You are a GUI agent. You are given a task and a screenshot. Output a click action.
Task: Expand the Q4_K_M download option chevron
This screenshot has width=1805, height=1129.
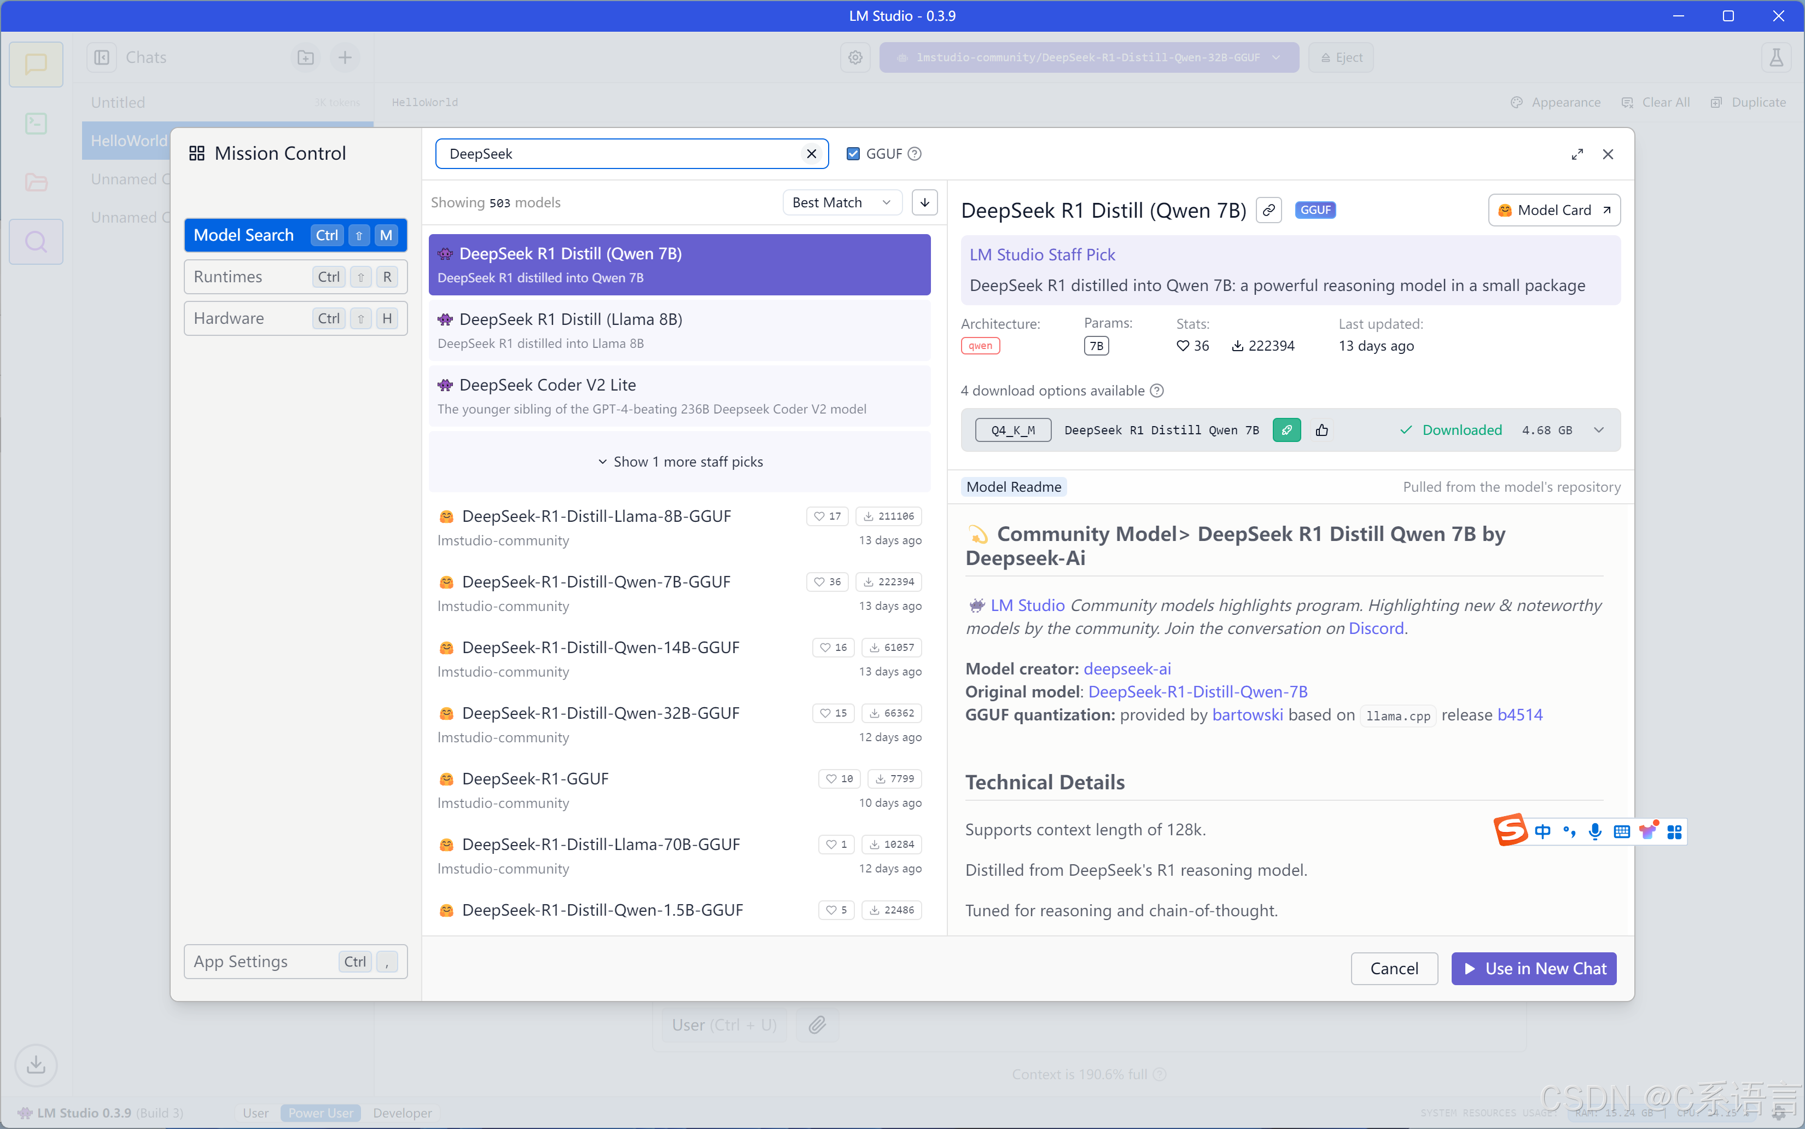1599,430
